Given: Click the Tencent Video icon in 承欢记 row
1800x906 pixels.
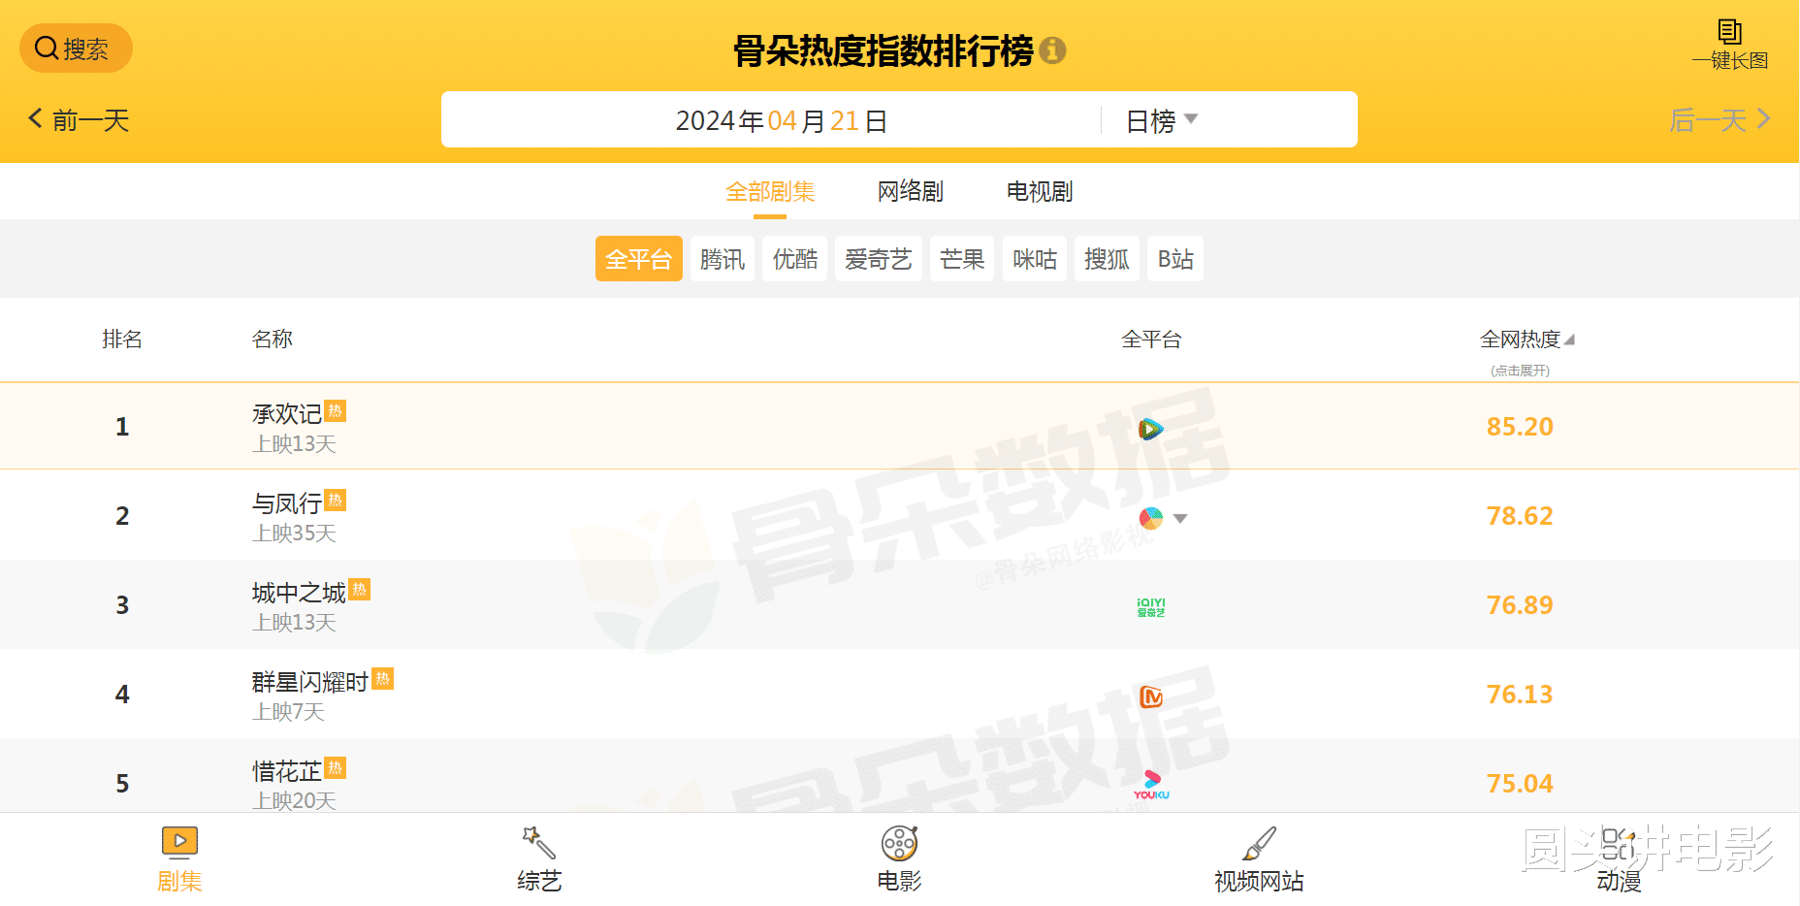Looking at the screenshot, I should coord(1150,429).
